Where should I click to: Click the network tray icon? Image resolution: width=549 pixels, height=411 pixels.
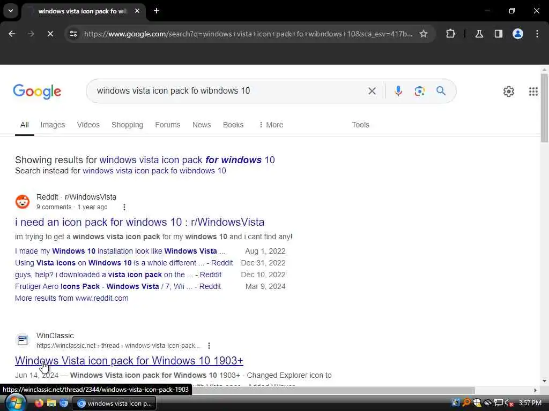coord(499,403)
